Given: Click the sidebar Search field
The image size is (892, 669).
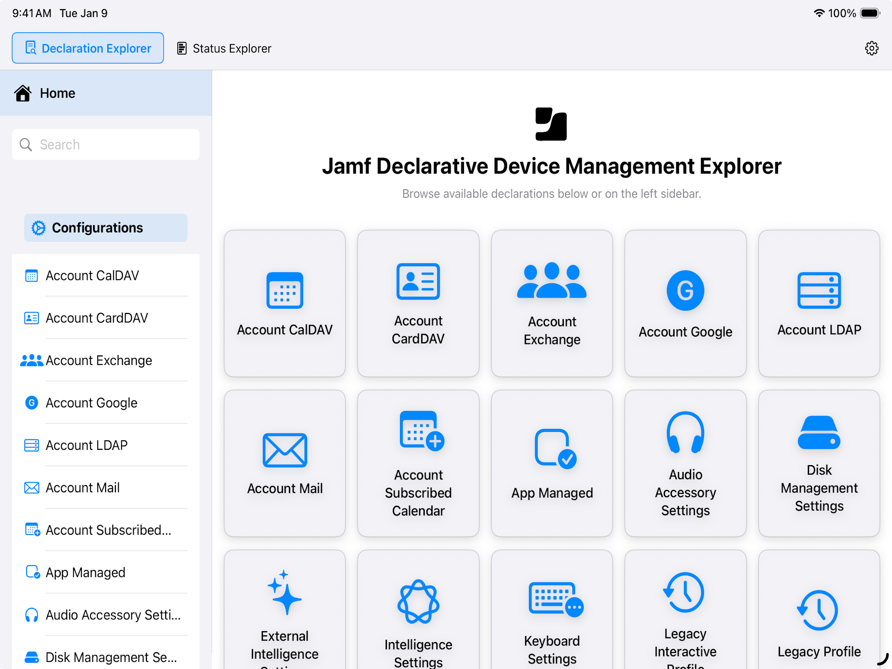Looking at the screenshot, I should (x=106, y=144).
